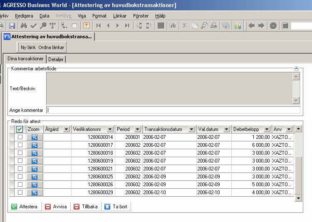
Task: Click the filter funnel toolbar icon
Action: (53, 26)
